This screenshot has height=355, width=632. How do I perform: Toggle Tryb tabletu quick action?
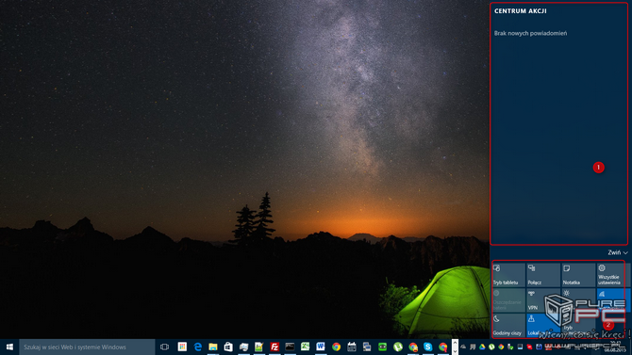coord(508,275)
